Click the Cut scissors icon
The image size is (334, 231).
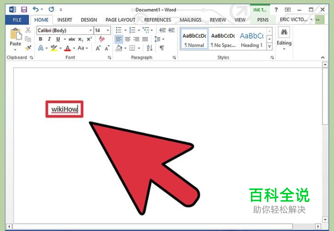28,30
